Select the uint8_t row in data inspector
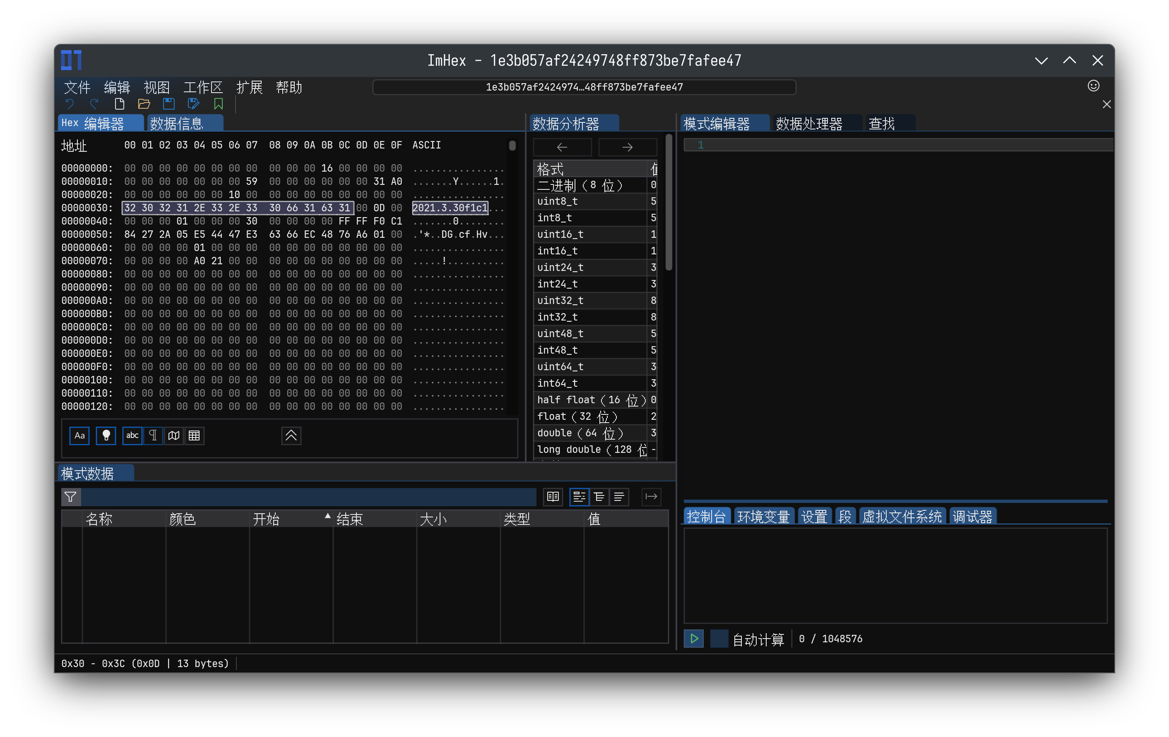The width and height of the screenshot is (1169, 737). coord(595,201)
